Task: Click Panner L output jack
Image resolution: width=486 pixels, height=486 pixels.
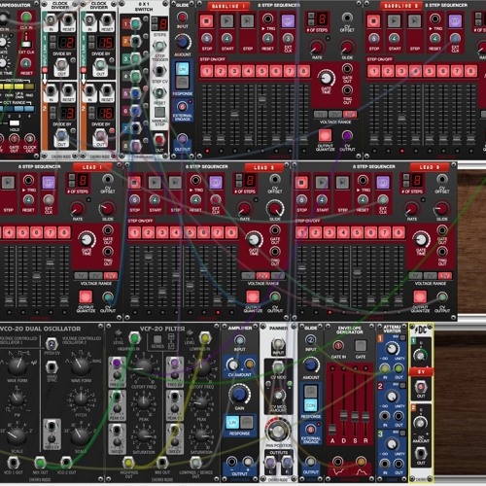Action: (x=270, y=463)
